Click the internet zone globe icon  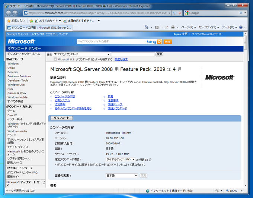click(147, 191)
